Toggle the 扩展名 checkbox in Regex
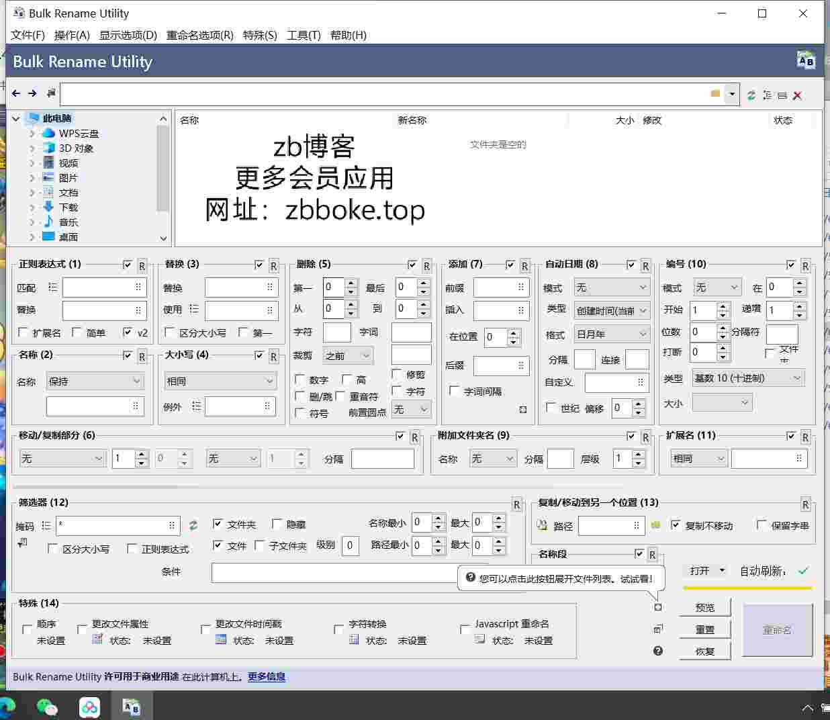830x720 pixels. click(24, 332)
